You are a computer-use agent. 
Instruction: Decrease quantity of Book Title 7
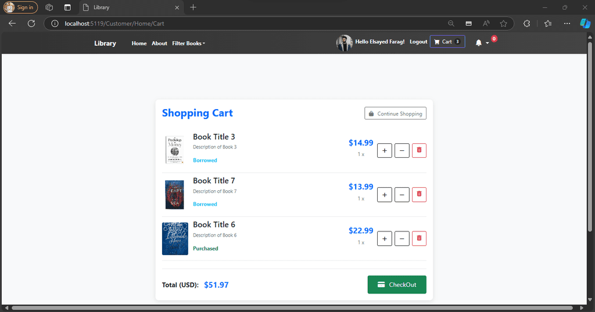click(402, 195)
